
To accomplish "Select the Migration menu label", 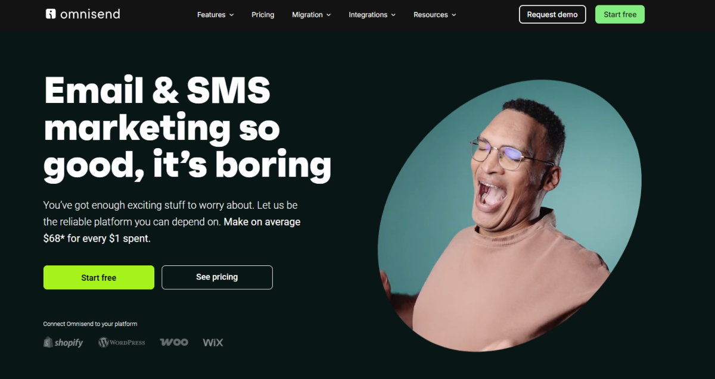I will pos(307,14).
